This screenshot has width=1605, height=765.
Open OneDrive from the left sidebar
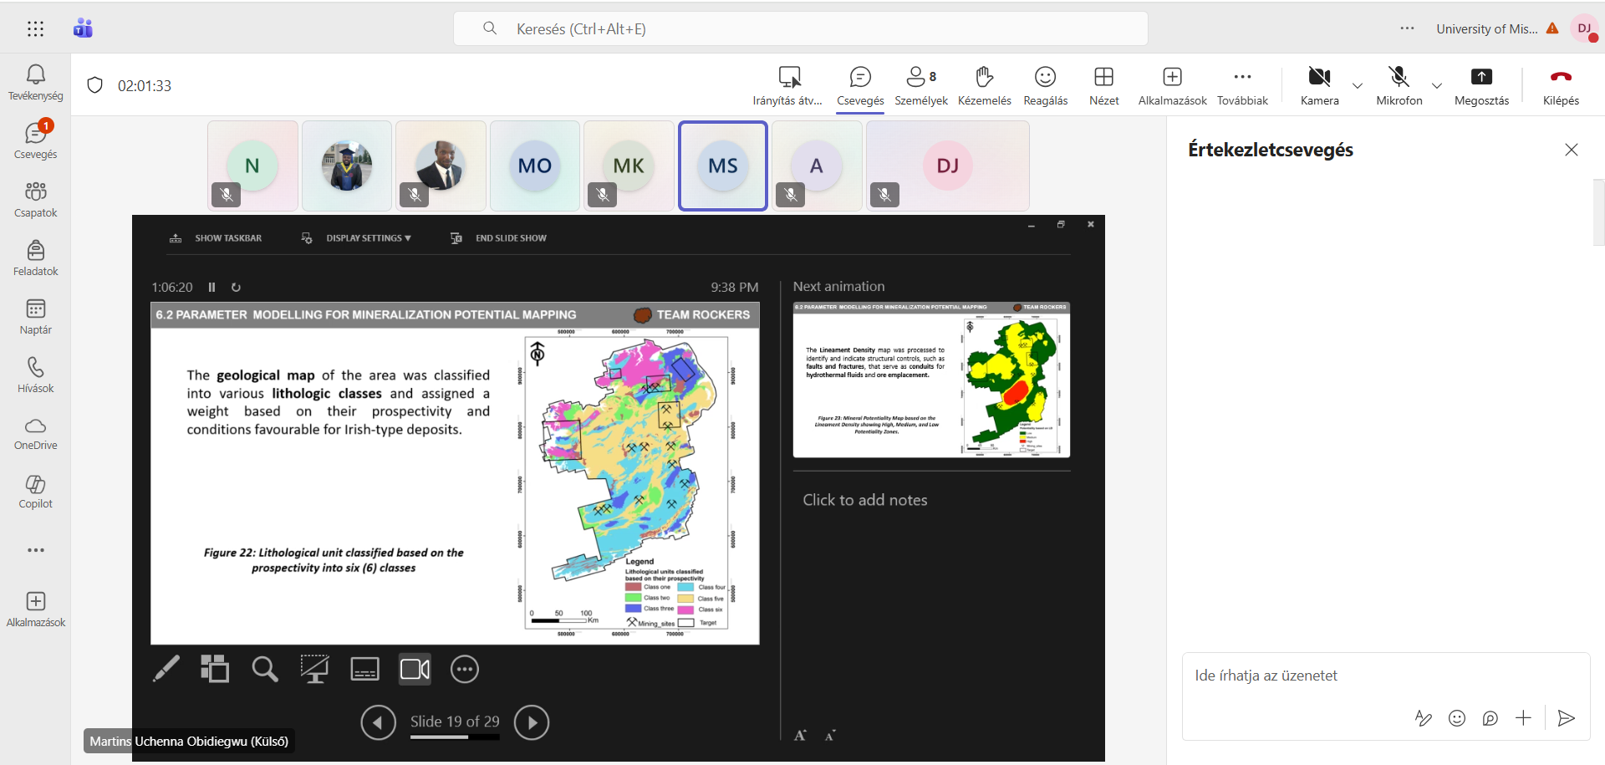coord(35,432)
